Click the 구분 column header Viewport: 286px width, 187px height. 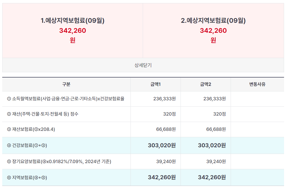pyautogui.click(x=66, y=84)
